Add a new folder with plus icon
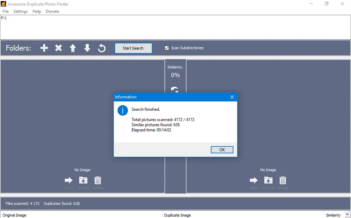351x218 pixels. click(x=44, y=48)
